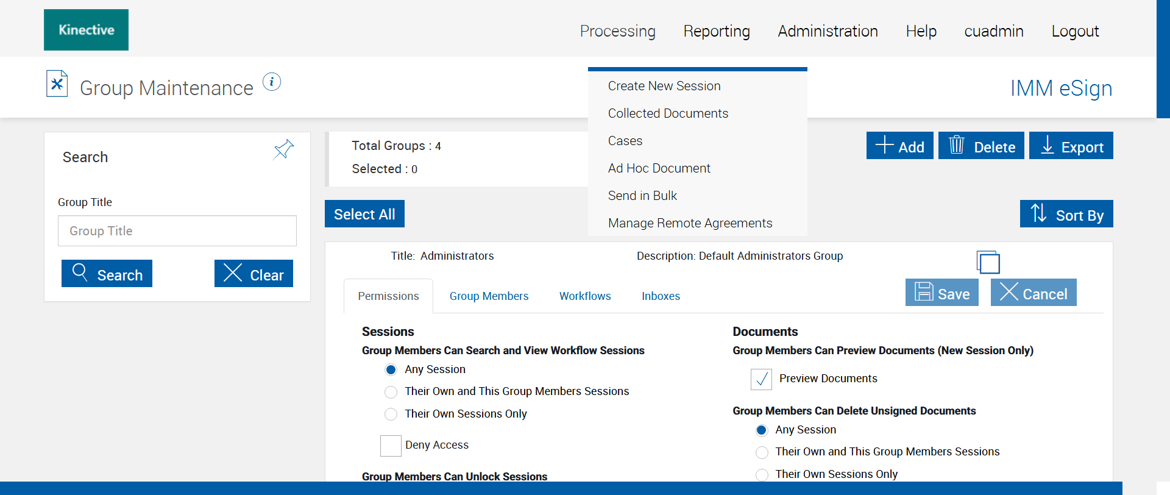This screenshot has width=1170, height=495.
Task: Add a new group
Action: 899,146
